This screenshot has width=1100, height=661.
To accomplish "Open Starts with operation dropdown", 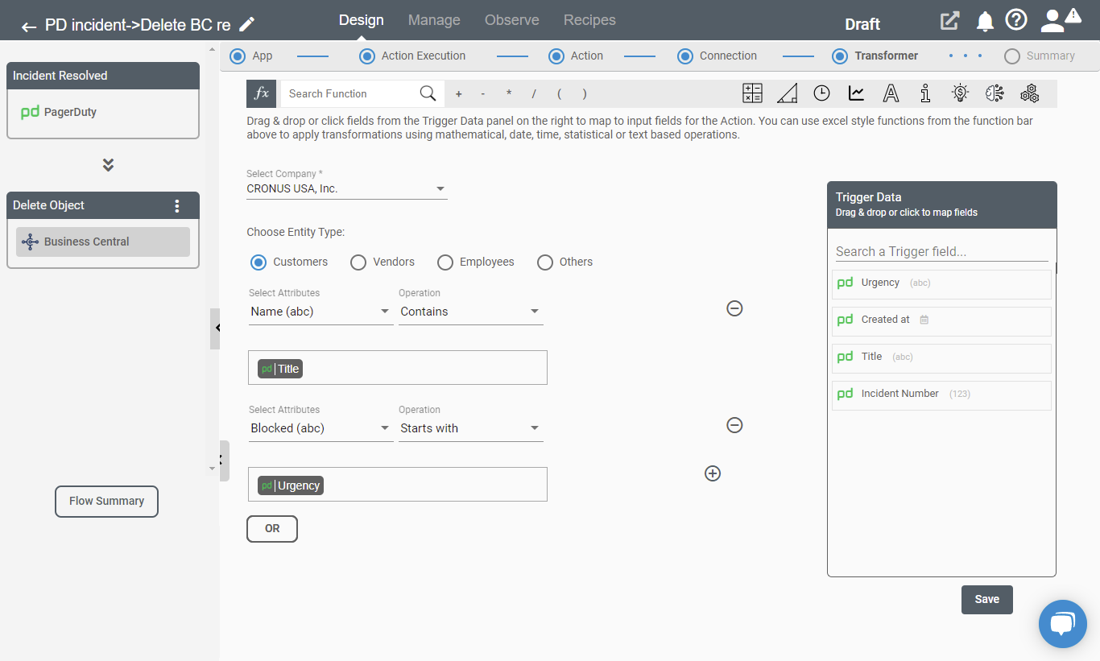I will (x=470, y=428).
